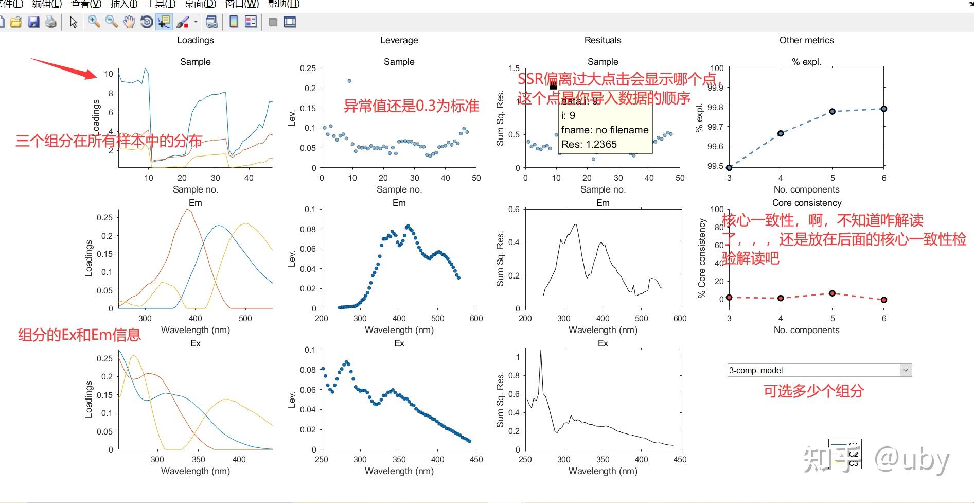The image size is (974, 503).
Task: Open the 插入(I) menu
Action: click(124, 4)
